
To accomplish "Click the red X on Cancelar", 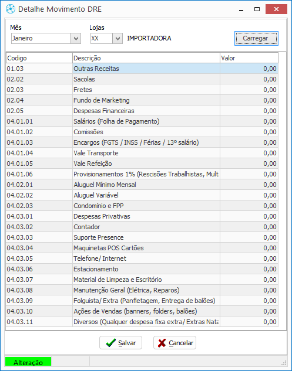I will point(162,343).
